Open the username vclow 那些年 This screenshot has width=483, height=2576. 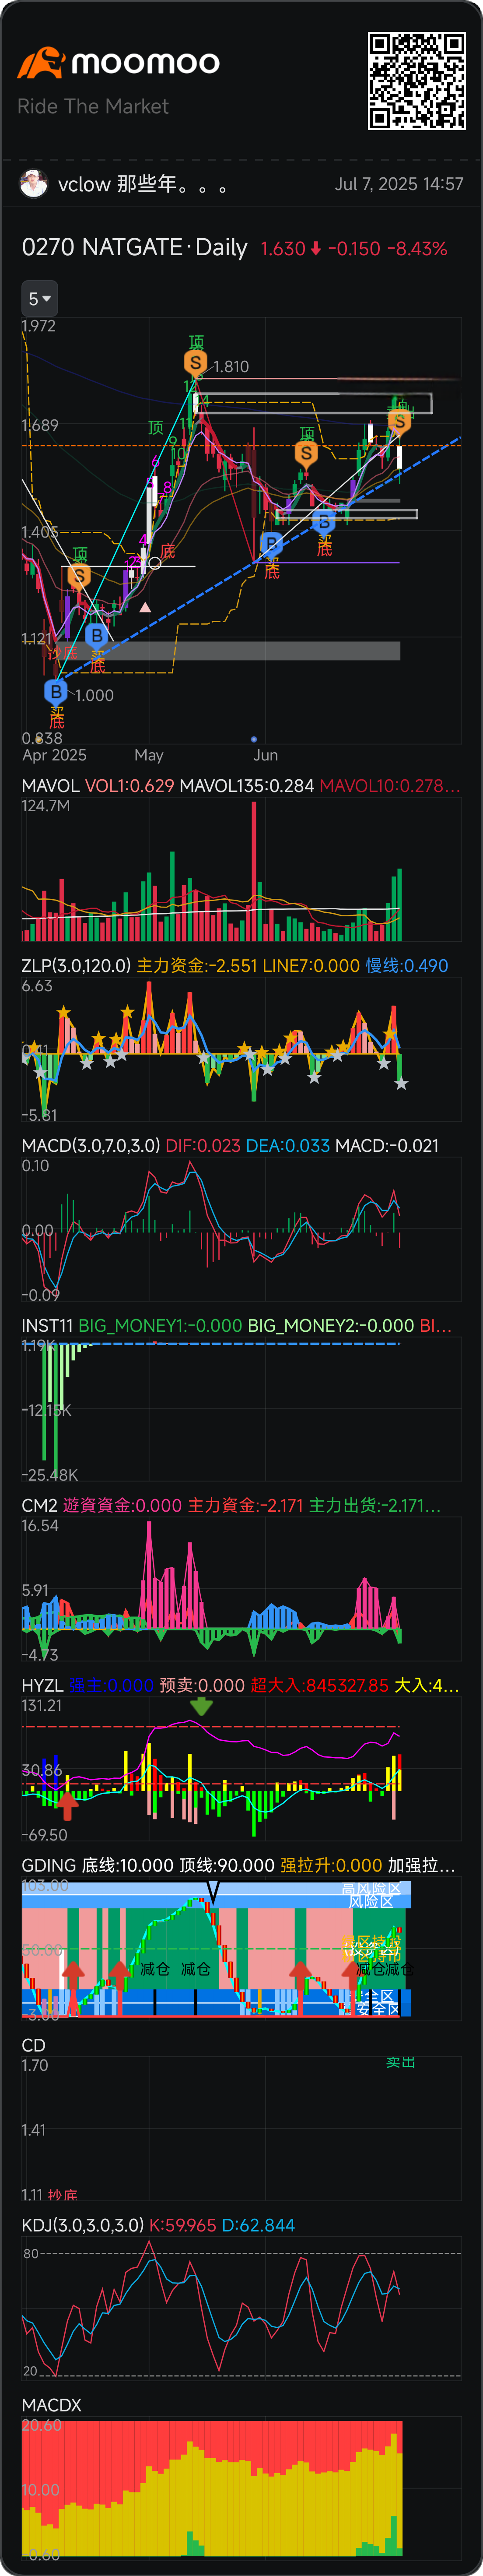(142, 184)
